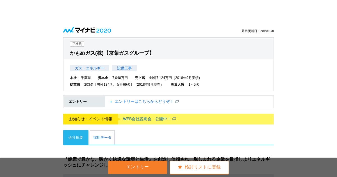Click the 7,040万円 capital value
The width and height of the screenshot is (337, 177).
[x=120, y=78]
